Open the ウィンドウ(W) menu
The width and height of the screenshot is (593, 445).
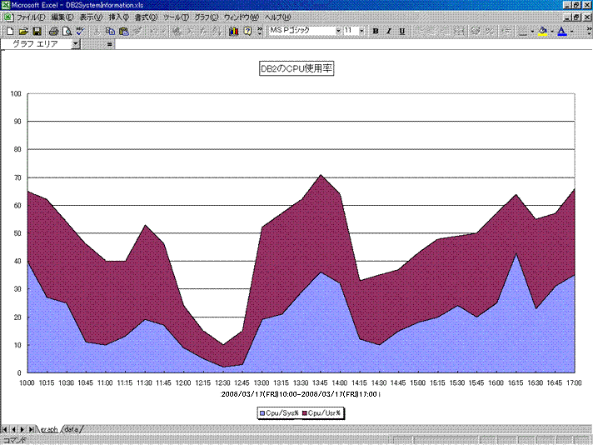click(242, 17)
